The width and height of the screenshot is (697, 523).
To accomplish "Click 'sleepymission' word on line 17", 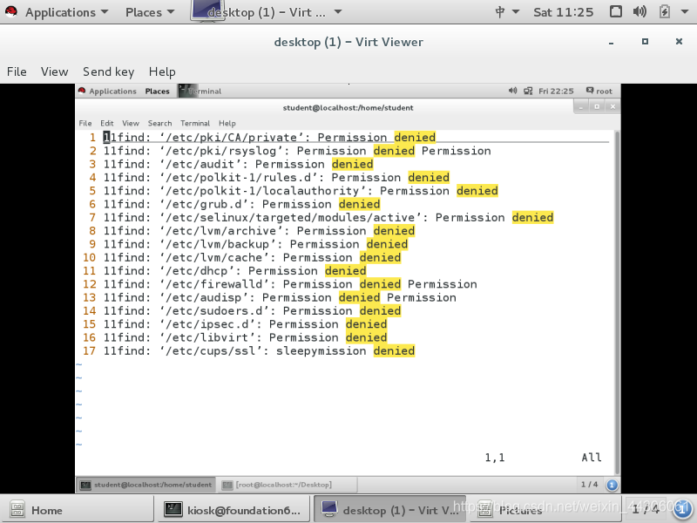I will point(321,351).
